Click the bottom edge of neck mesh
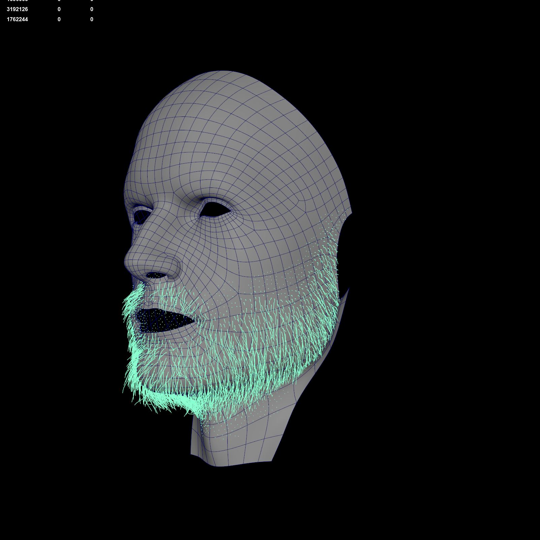 tap(236, 464)
